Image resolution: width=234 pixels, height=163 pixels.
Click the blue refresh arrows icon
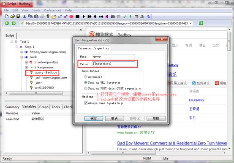click(149, 16)
